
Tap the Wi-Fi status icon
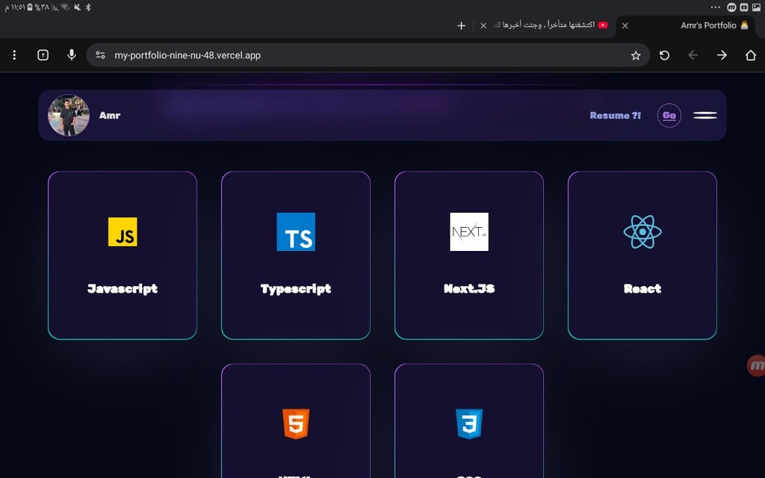coord(66,7)
